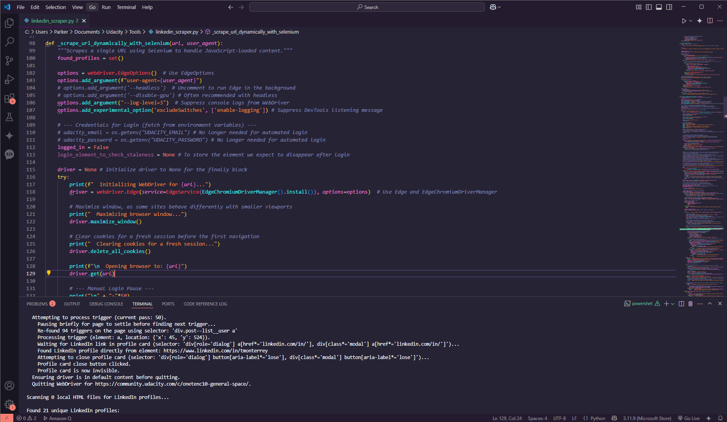Select Documents in the breadcrumb path

pyautogui.click(x=87, y=32)
